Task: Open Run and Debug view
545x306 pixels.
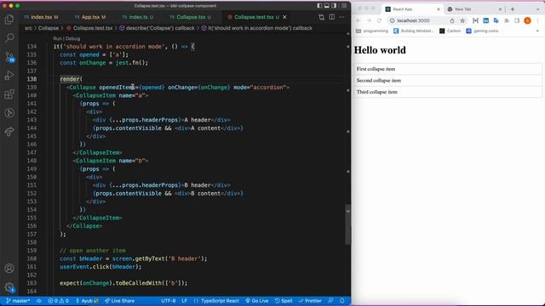Action: pyautogui.click(x=9, y=76)
